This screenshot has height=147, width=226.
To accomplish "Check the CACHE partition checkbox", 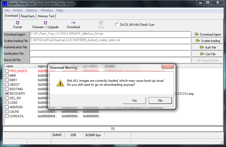I will [7, 112].
